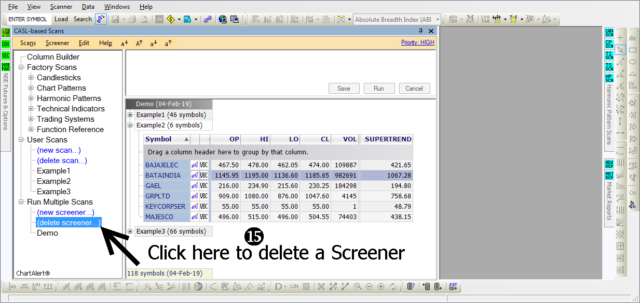
Task: Open the Windows menu
Action: [117, 7]
